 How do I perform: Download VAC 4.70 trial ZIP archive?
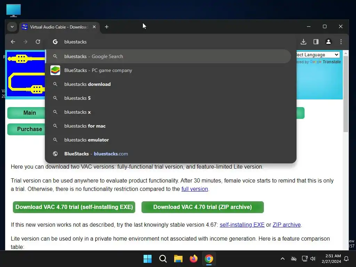203,207
